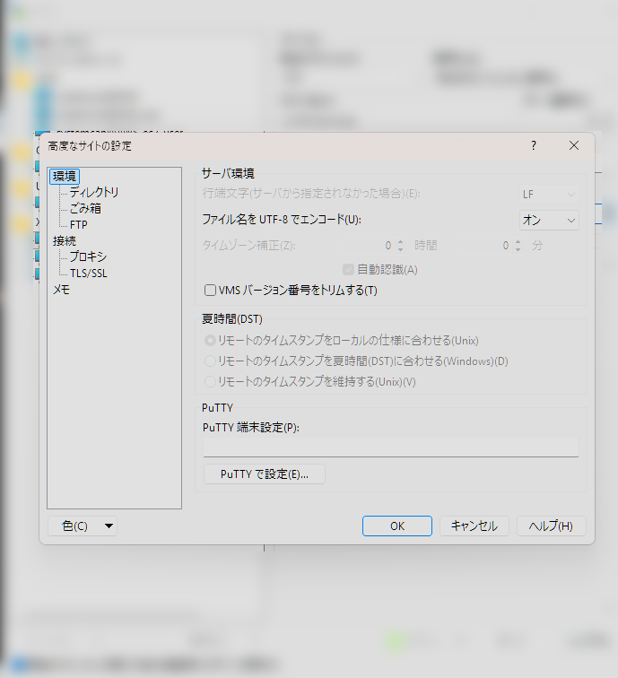Close the 高度なサイトの設定 dialog
The height and width of the screenshot is (678, 618).
(x=574, y=145)
